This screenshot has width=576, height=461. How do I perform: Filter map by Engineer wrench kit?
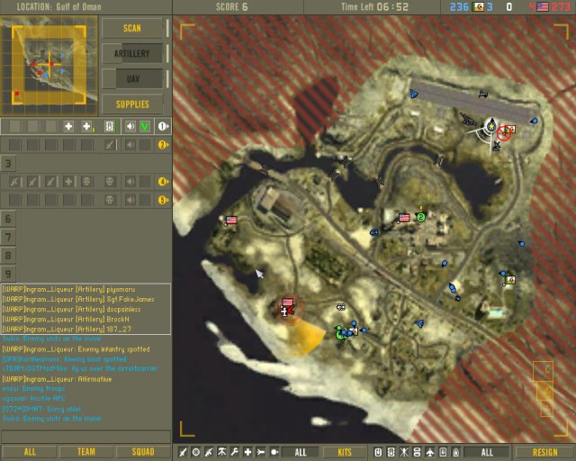pyautogui.click(x=235, y=452)
